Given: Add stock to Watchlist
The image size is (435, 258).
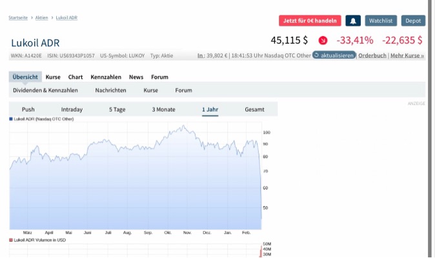Looking at the screenshot, I should pos(381,21).
